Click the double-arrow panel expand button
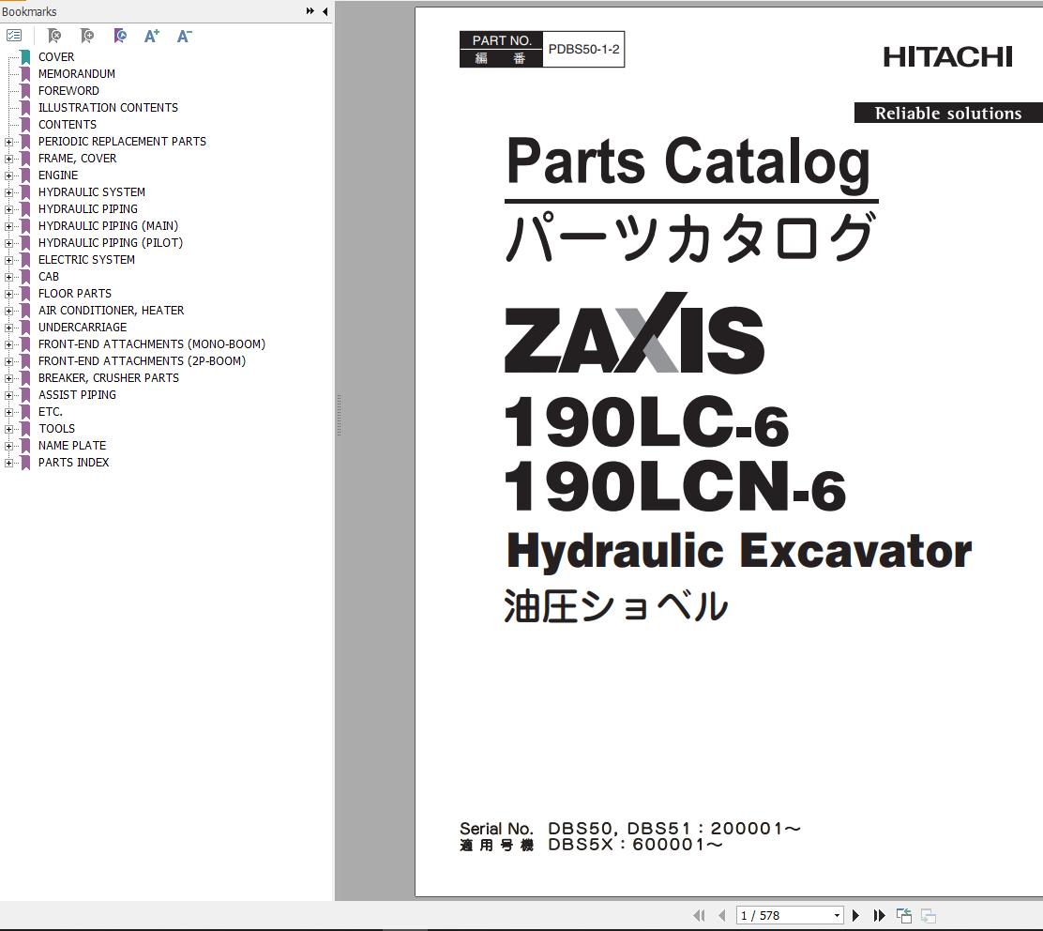The width and height of the screenshot is (1043, 931). click(x=310, y=11)
